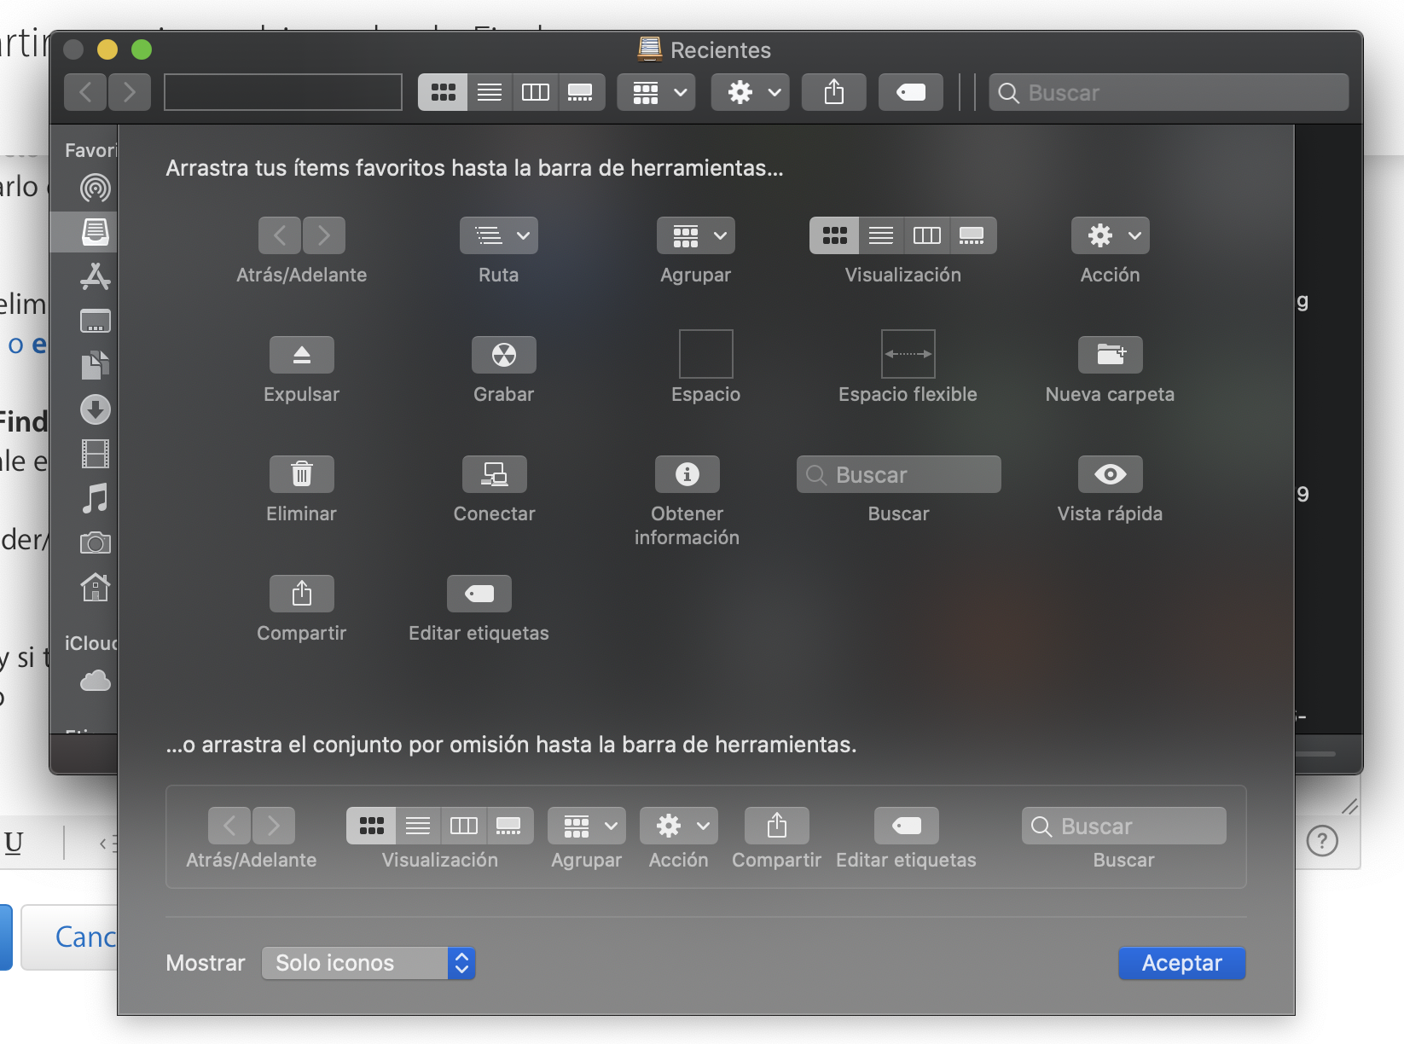Click the Expulsar eject icon
The width and height of the screenshot is (1404, 1044).
302,355
